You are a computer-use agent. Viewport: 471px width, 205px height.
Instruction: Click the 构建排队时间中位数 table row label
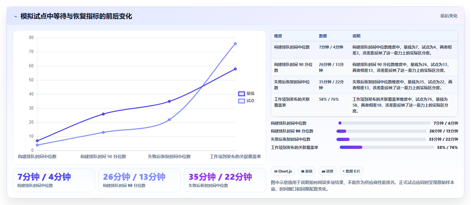tap(292, 47)
